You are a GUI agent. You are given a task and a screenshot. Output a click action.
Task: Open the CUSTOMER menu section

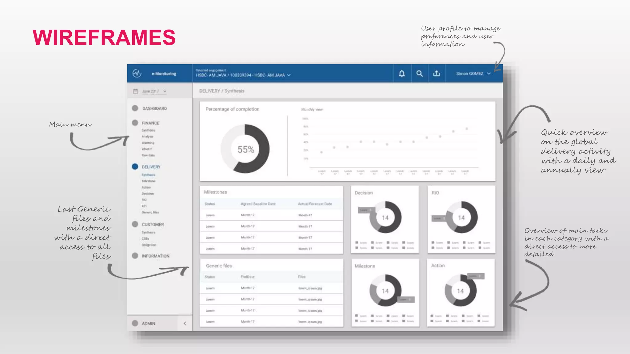[x=153, y=225]
